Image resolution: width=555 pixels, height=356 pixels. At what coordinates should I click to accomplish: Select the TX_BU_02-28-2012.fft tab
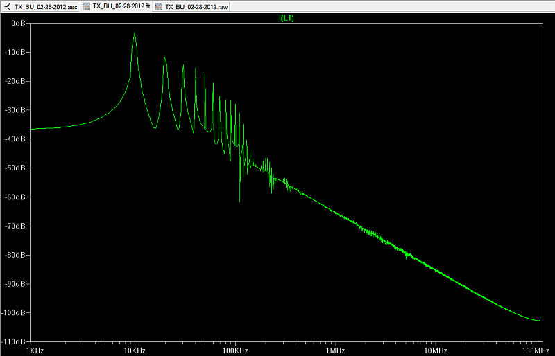tap(119, 6)
